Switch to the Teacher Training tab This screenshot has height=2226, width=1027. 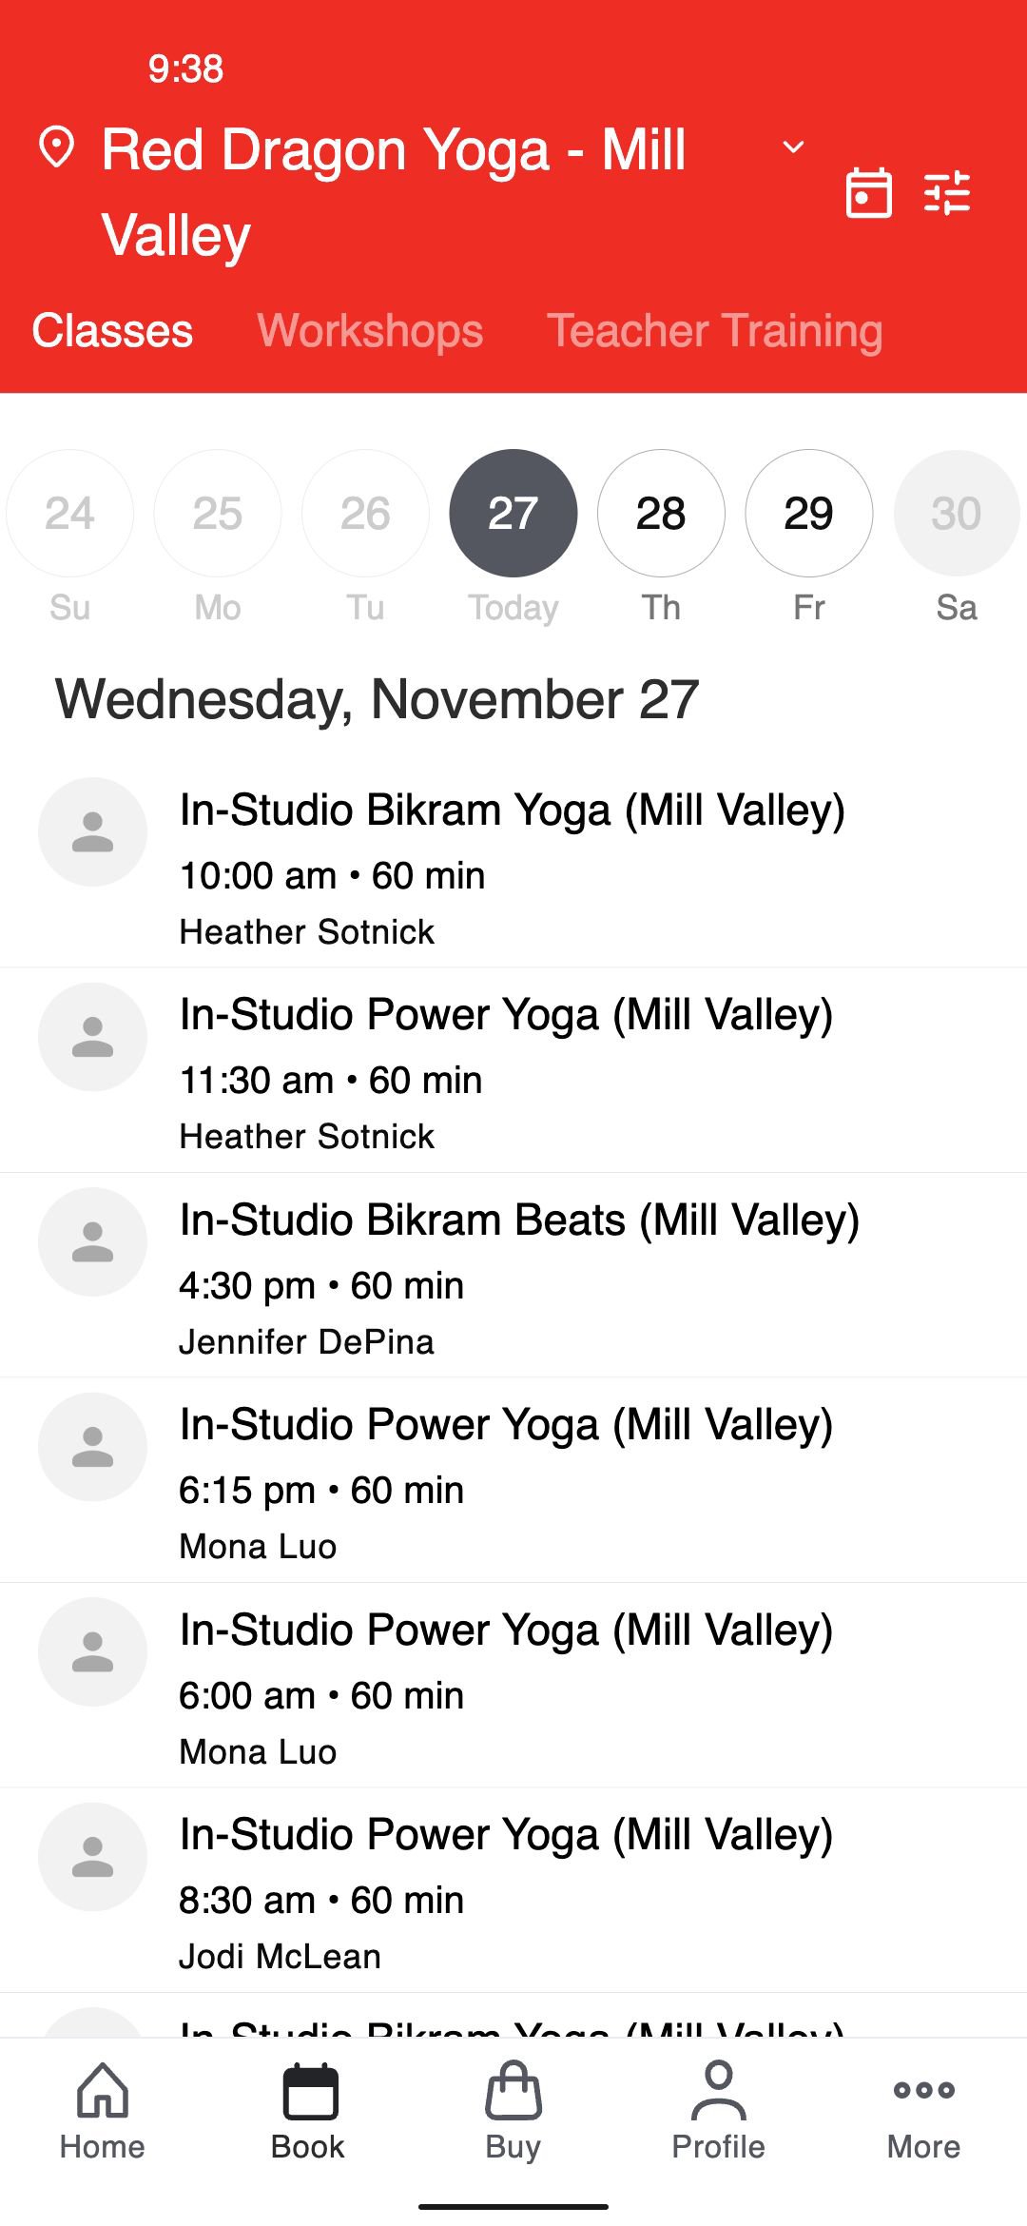pyautogui.click(x=714, y=331)
